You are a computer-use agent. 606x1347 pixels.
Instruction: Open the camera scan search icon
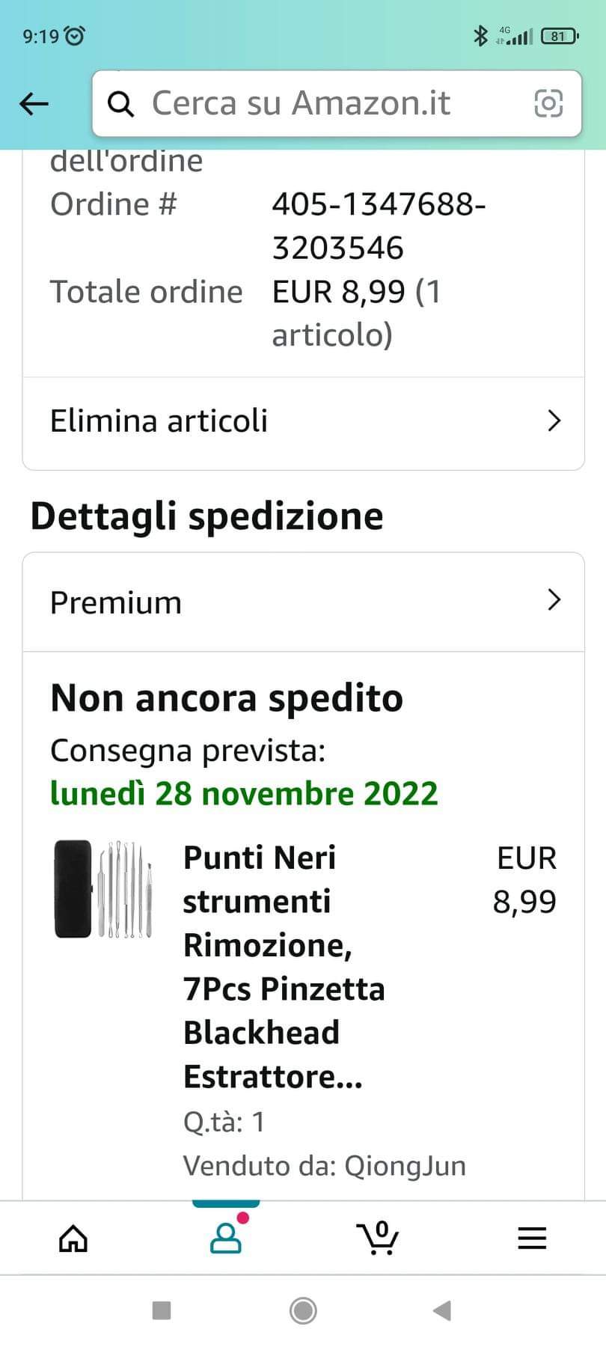click(548, 103)
